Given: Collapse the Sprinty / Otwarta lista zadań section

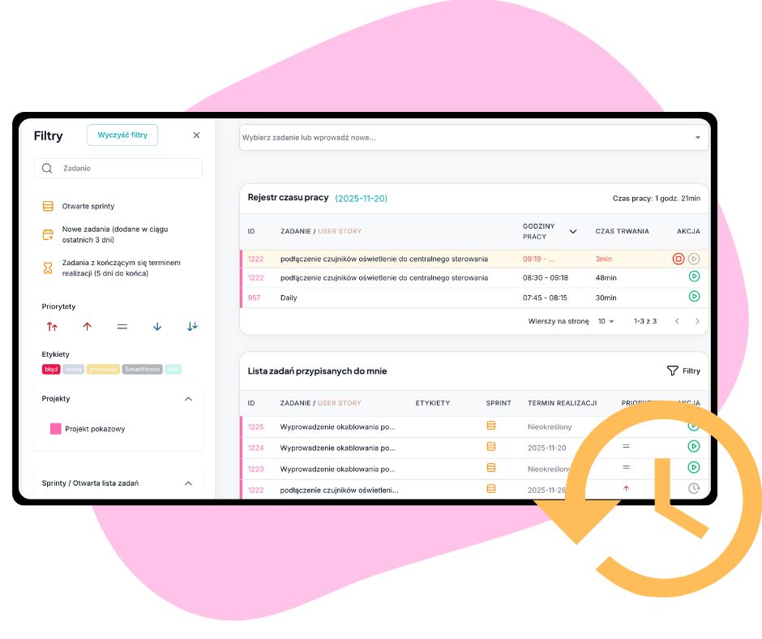Looking at the screenshot, I should tap(188, 483).
